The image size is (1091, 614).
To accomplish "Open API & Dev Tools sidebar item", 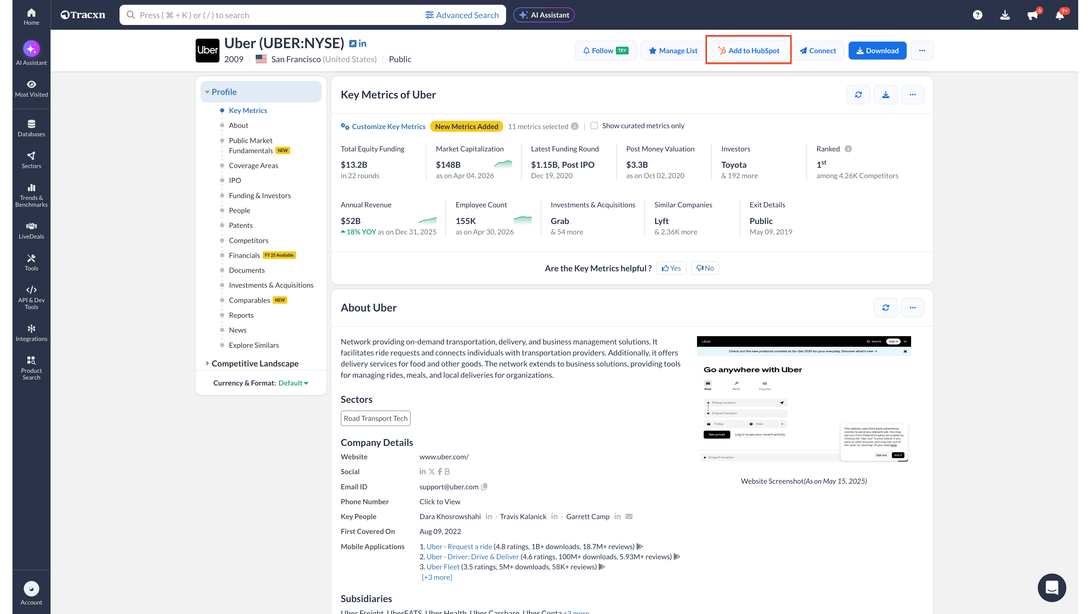I will coord(31,297).
